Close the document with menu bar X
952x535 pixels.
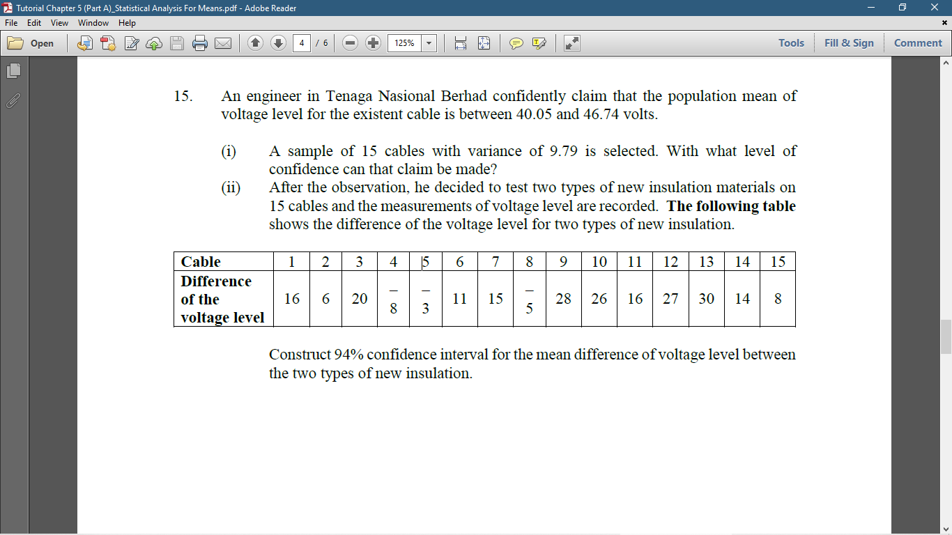click(945, 23)
